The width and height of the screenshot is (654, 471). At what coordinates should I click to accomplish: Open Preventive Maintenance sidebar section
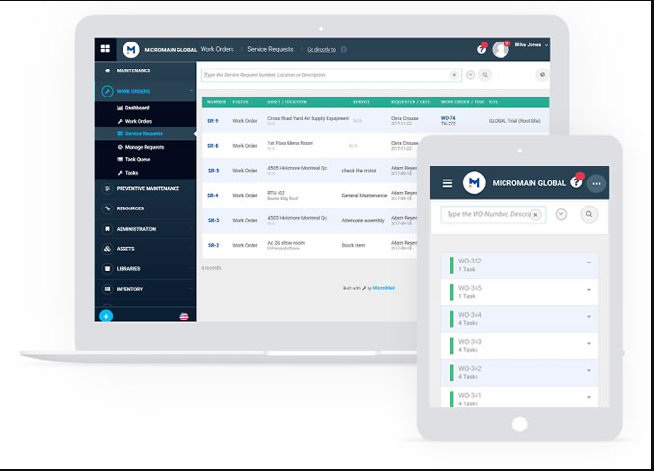(148, 188)
